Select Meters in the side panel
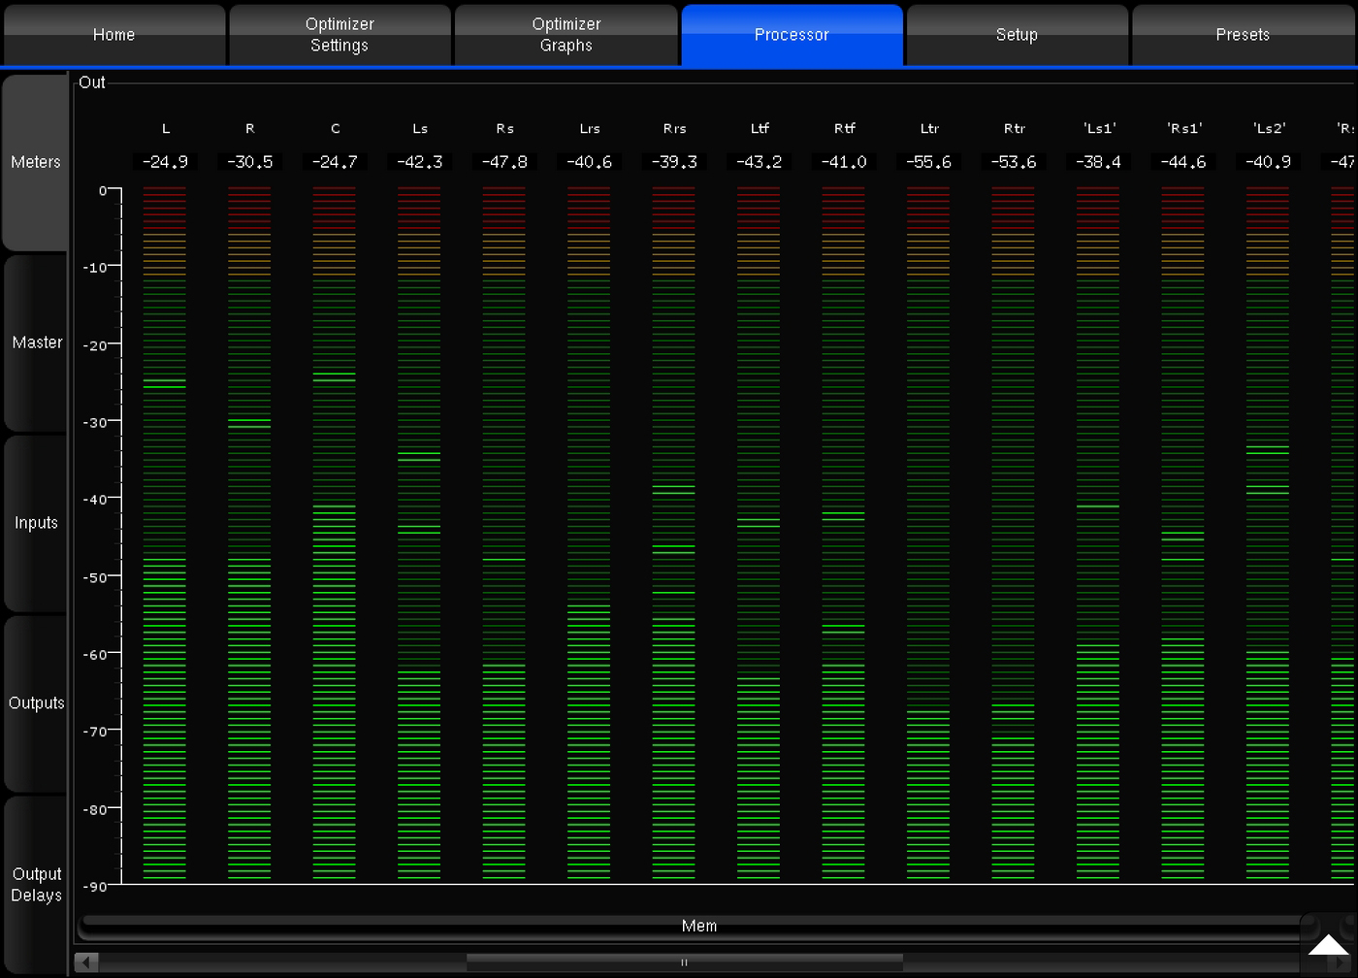The width and height of the screenshot is (1358, 978). [36, 162]
